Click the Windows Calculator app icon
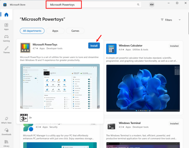 111,49
